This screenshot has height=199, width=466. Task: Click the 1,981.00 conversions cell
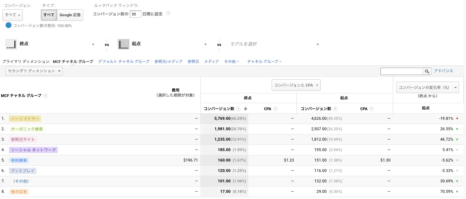tap(222, 129)
